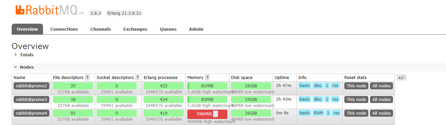
Task: Click the rss tag for rabbit@prome2
Action: pyautogui.click(x=335, y=86)
